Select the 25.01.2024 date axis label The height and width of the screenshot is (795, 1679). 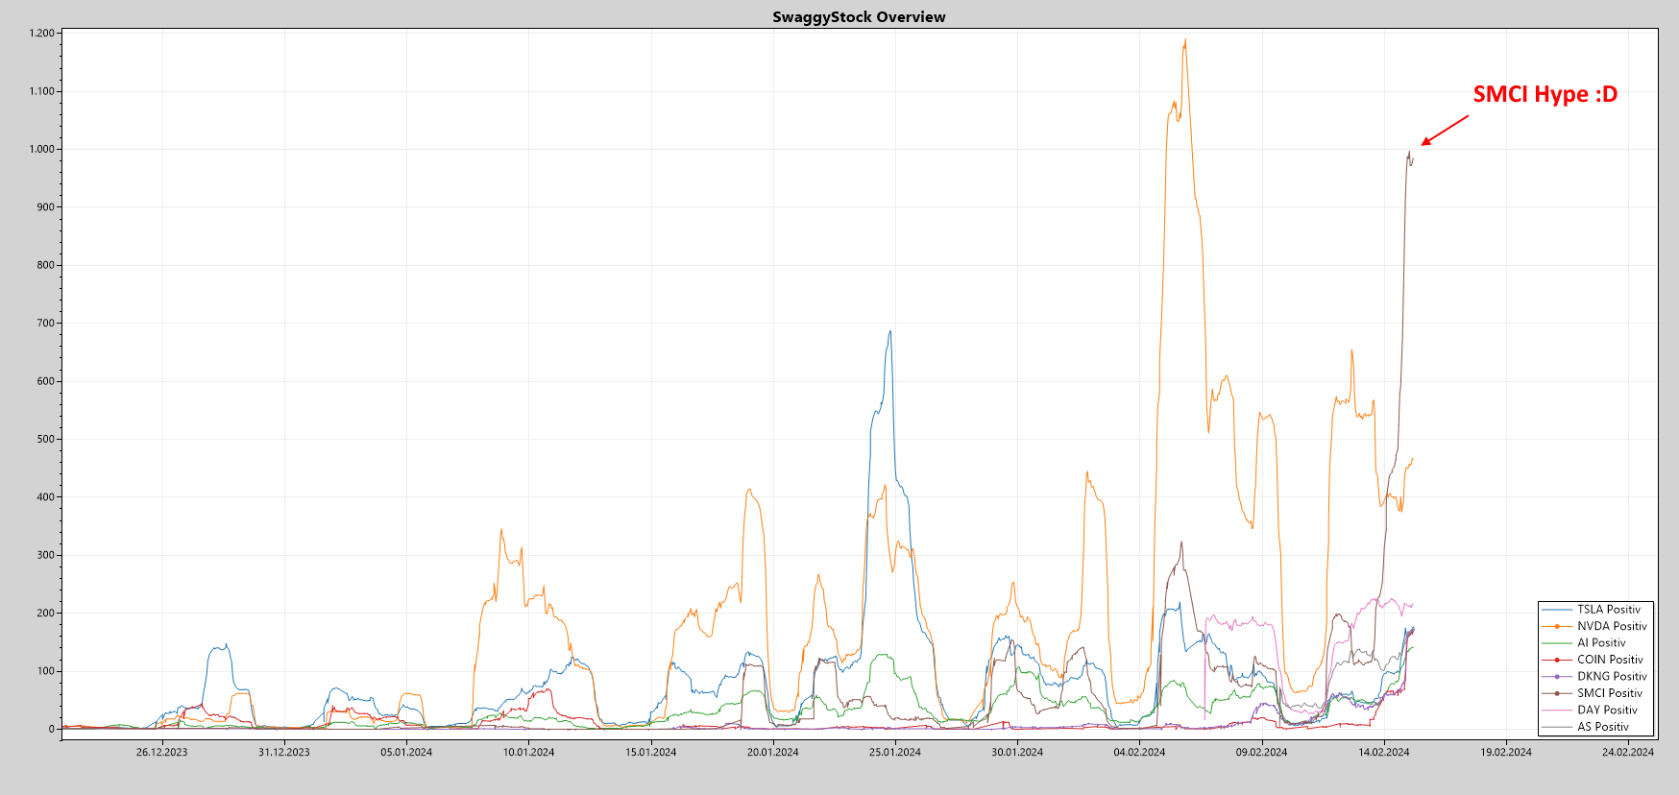tap(895, 752)
